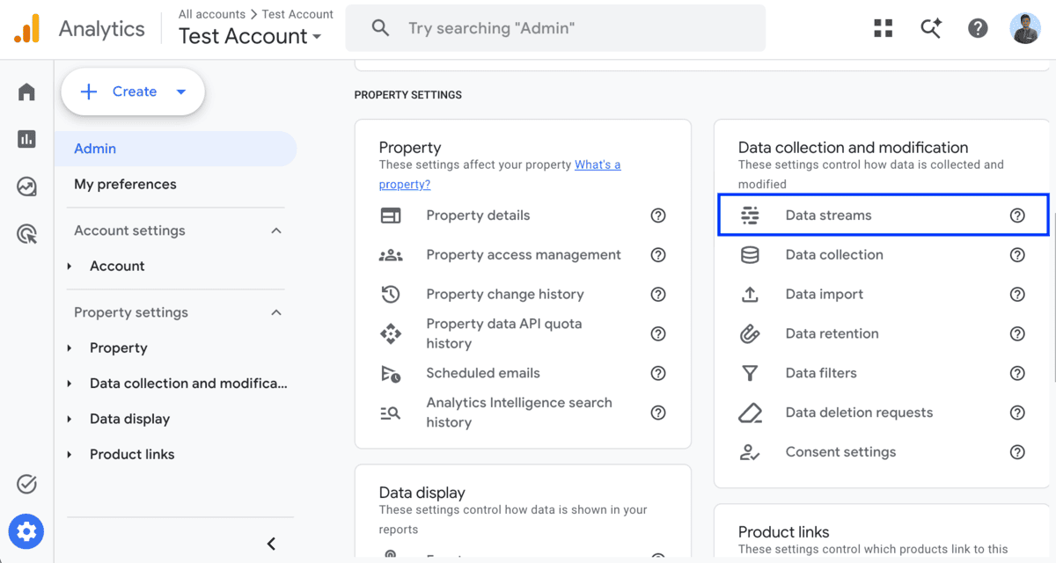Image resolution: width=1056 pixels, height=563 pixels.
Task: Open the Reports bar-chart icon
Action: [26, 139]
